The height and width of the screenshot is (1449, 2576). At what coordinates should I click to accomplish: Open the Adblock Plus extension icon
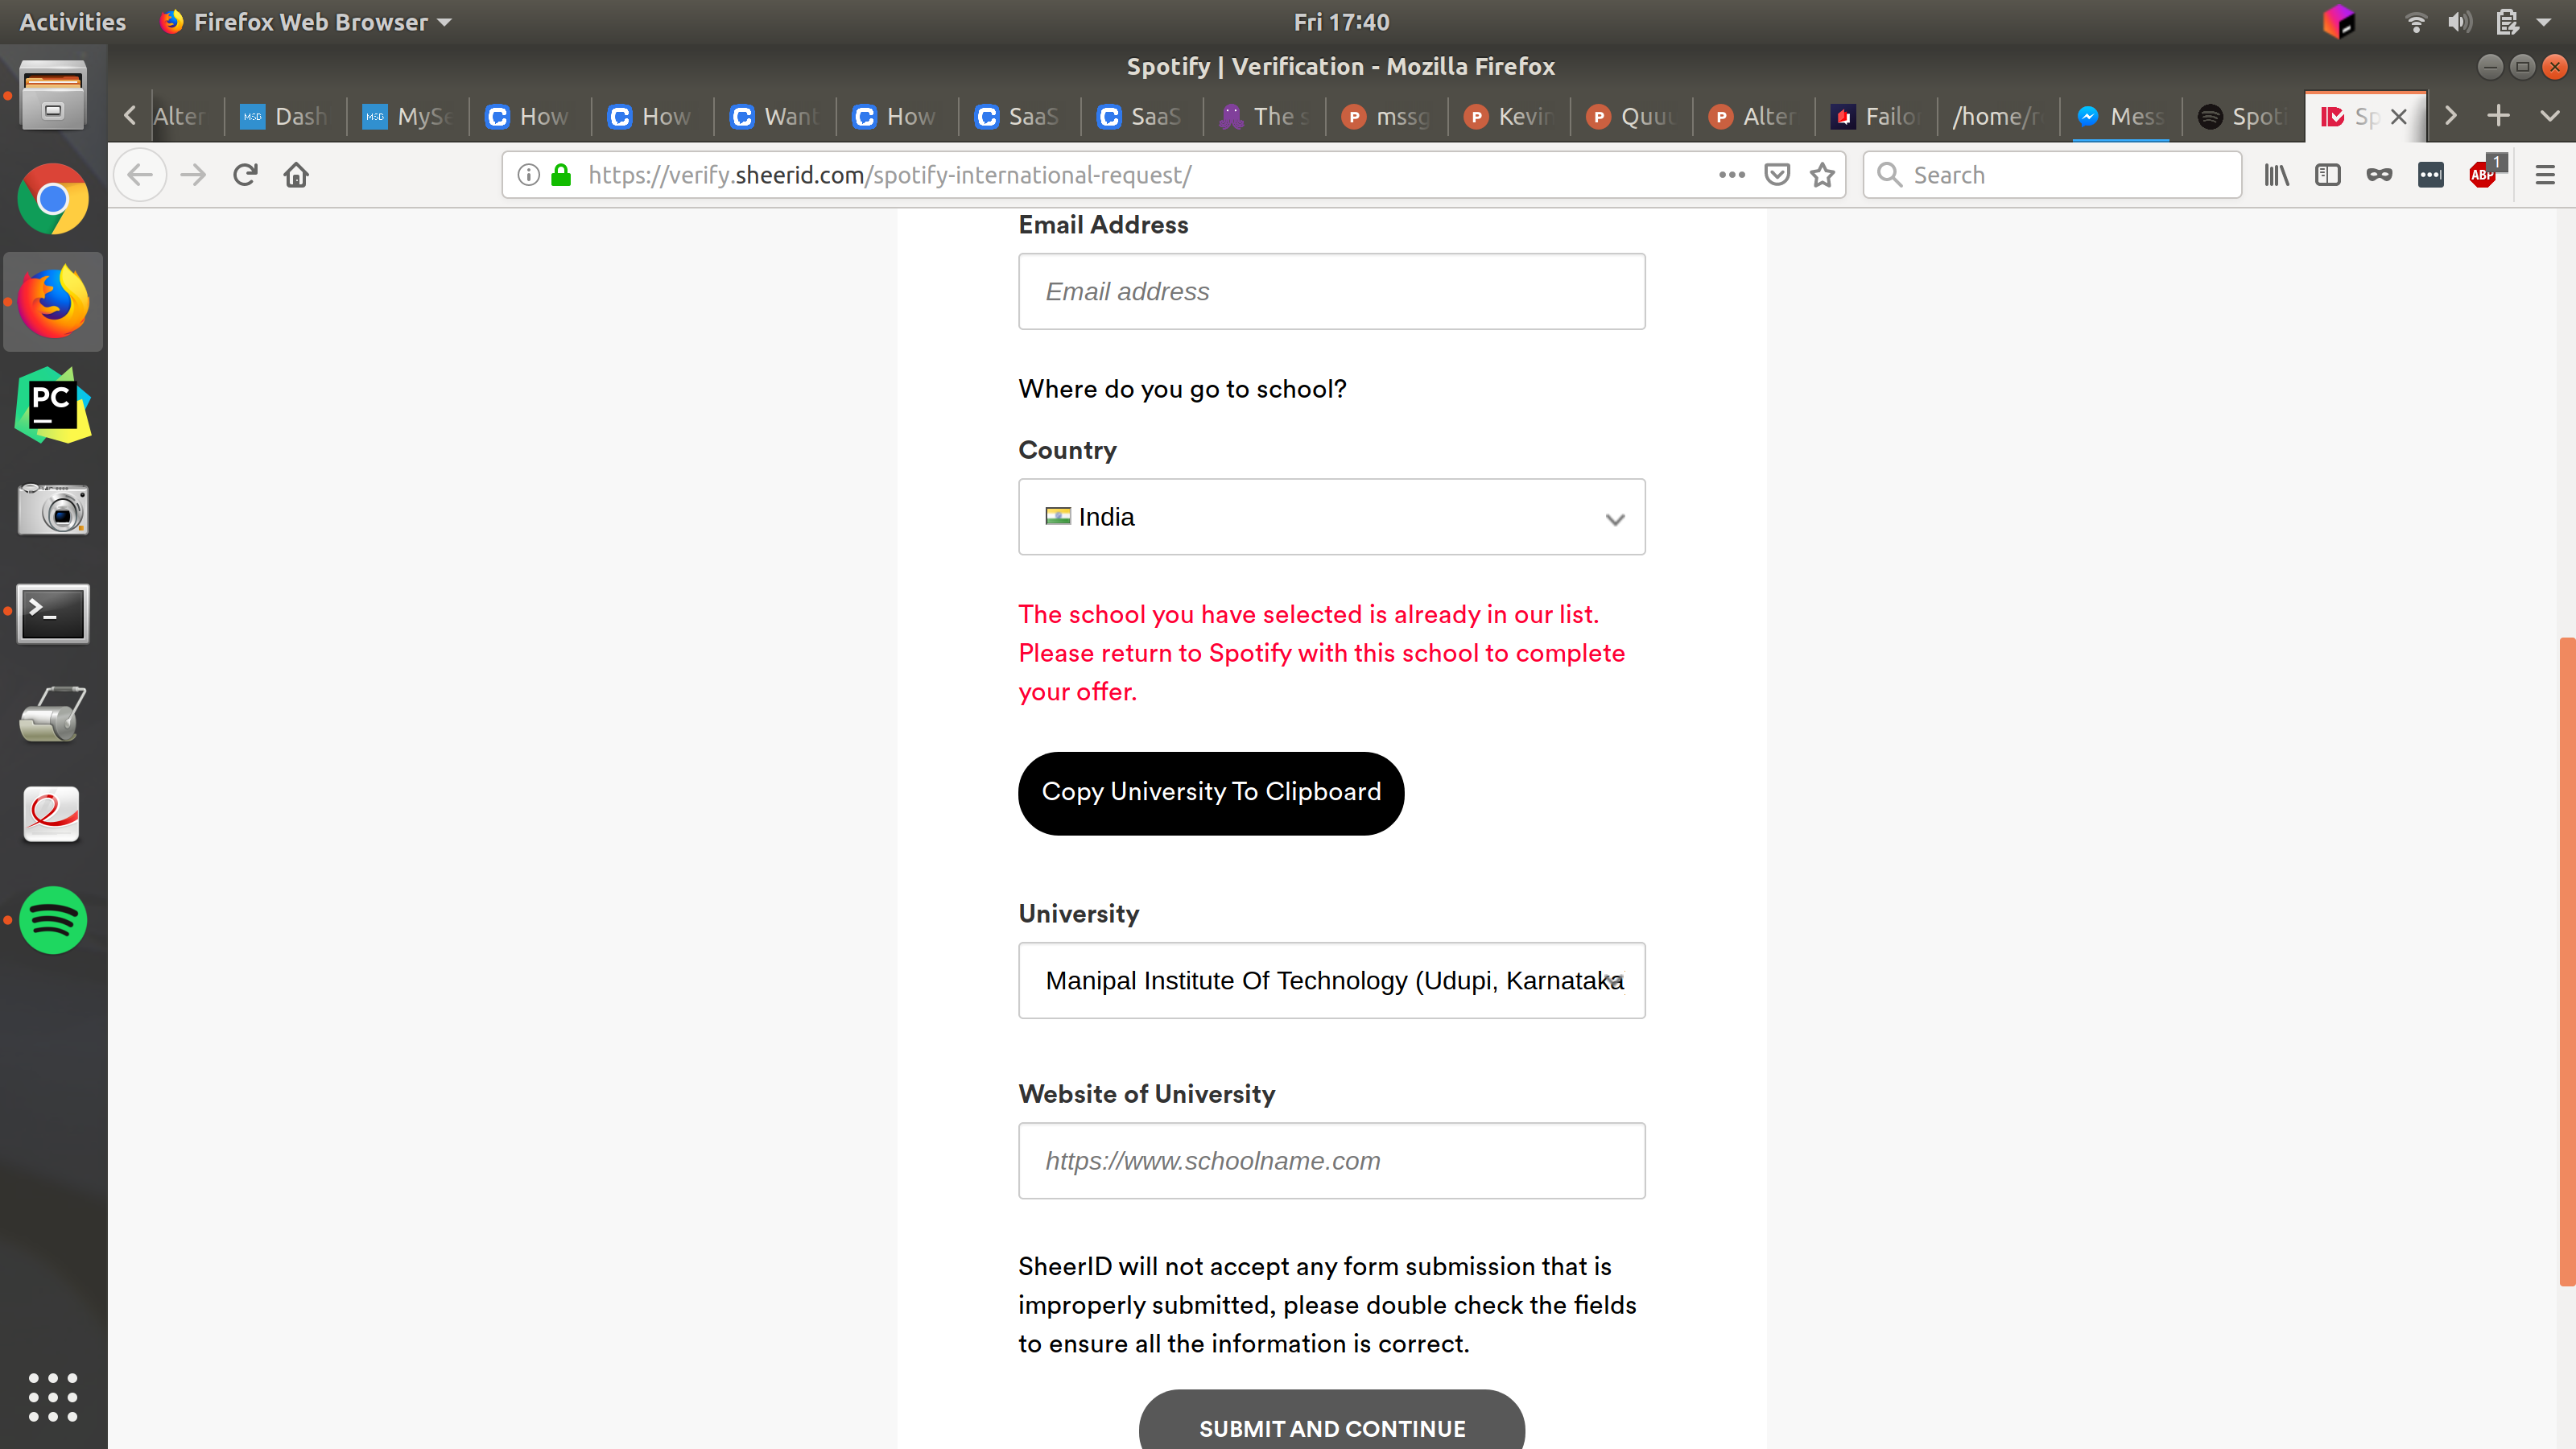2483,175
